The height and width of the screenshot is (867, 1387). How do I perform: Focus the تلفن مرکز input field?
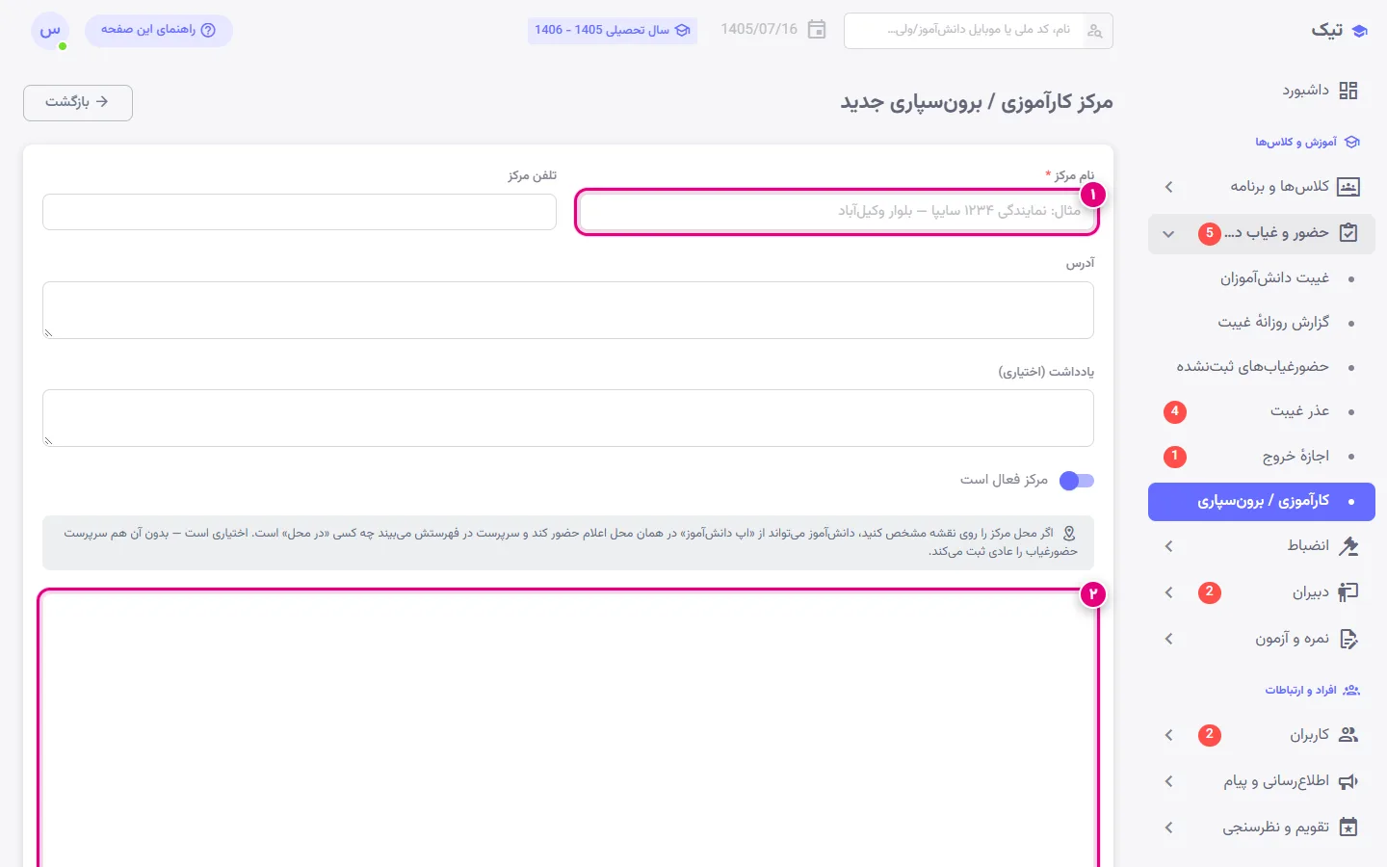pyautogui.click(x=300, y=212)
